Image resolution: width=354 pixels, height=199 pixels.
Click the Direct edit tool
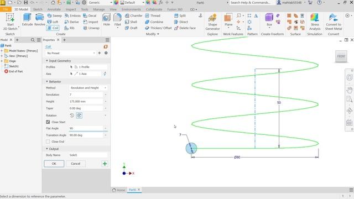coord(181,22)
